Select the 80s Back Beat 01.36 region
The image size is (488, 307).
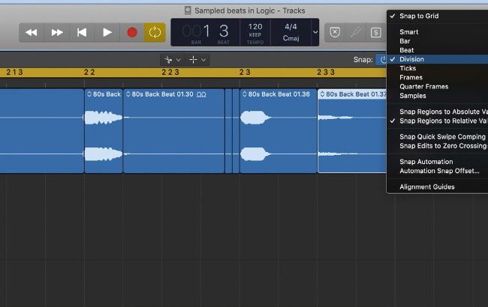279,131
